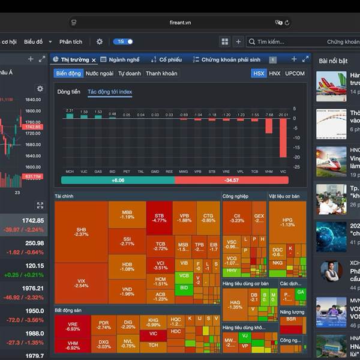
Task: Click the Tài chính sector header
Action: (x=64, y=196)
